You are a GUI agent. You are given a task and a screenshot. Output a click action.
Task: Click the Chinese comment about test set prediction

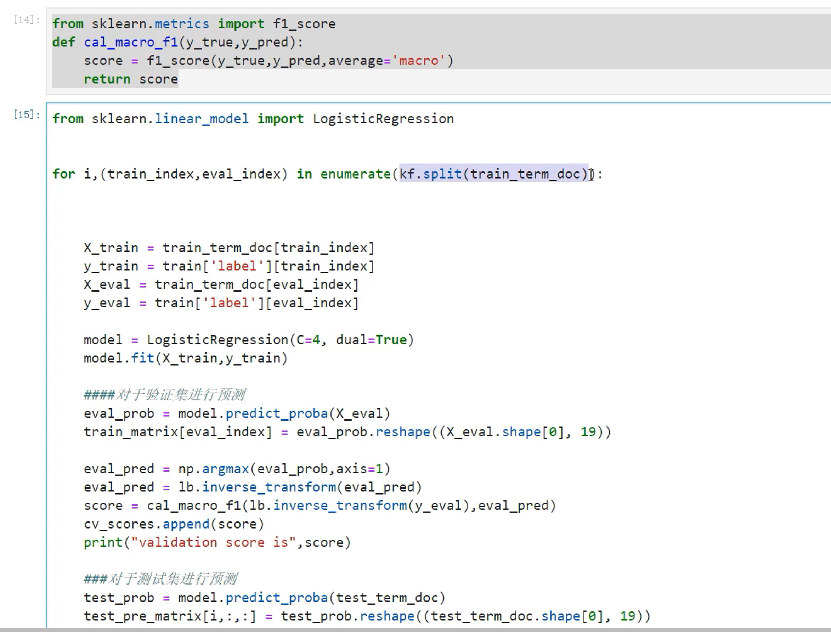pyautogui.click(x=160, y=579)
